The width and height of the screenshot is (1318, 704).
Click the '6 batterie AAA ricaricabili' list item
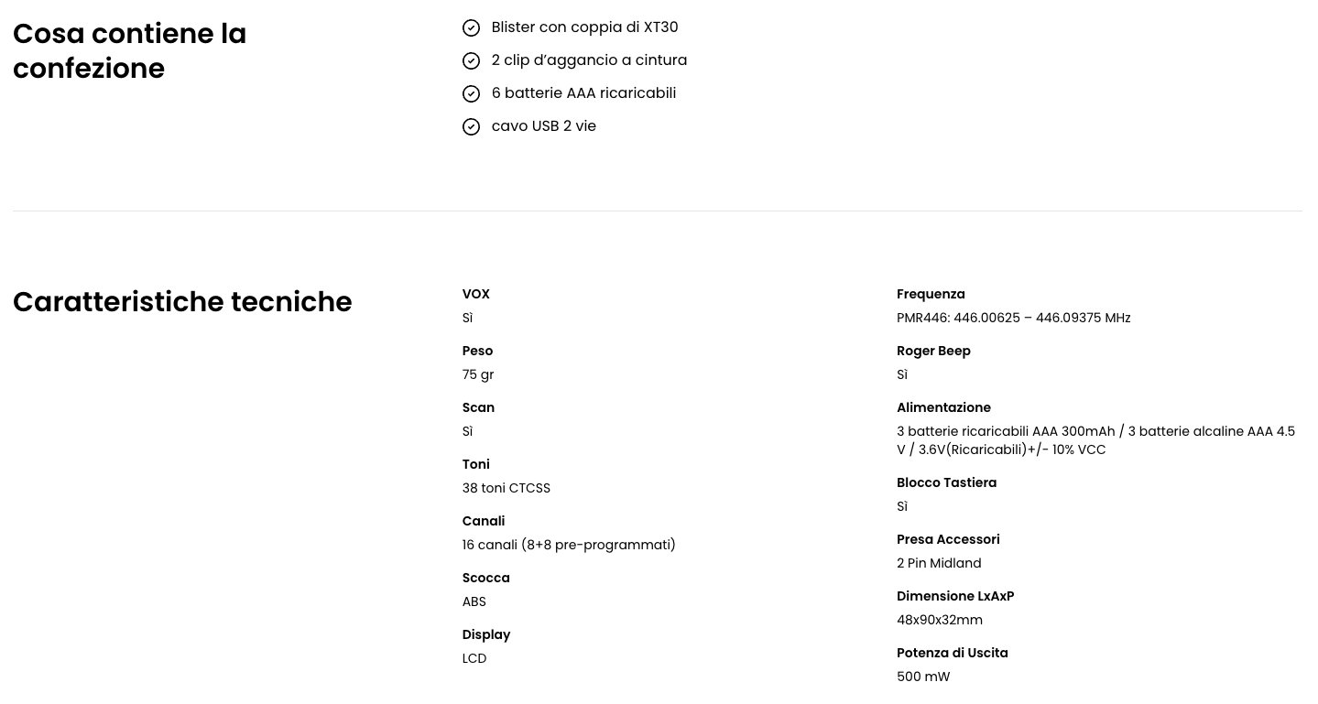(583, 93)
